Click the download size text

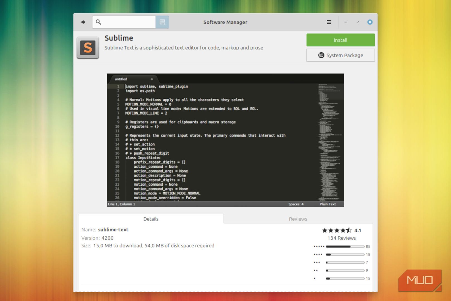pos(154,246)
